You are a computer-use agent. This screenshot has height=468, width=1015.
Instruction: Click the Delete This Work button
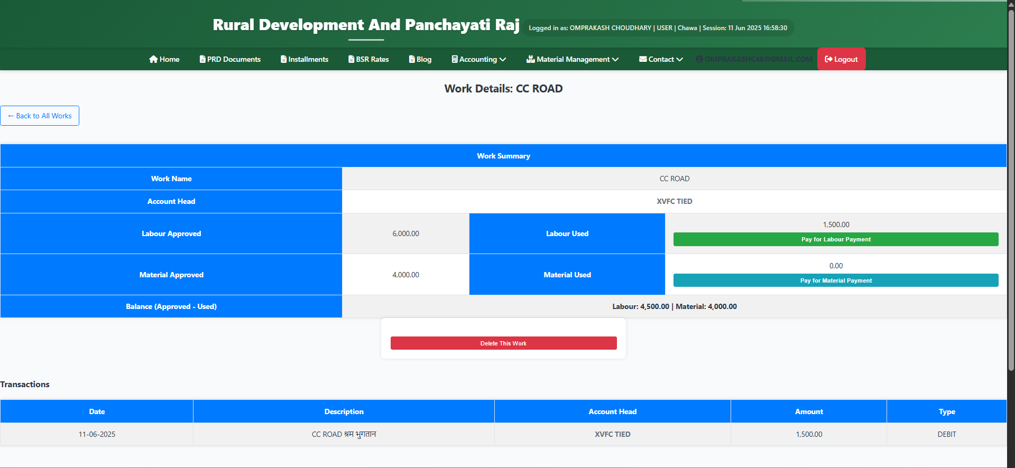[503, 343]
